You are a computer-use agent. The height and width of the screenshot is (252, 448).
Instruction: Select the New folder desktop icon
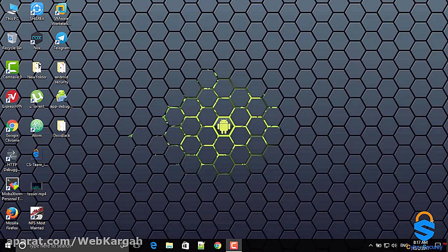tap(37, 70)
